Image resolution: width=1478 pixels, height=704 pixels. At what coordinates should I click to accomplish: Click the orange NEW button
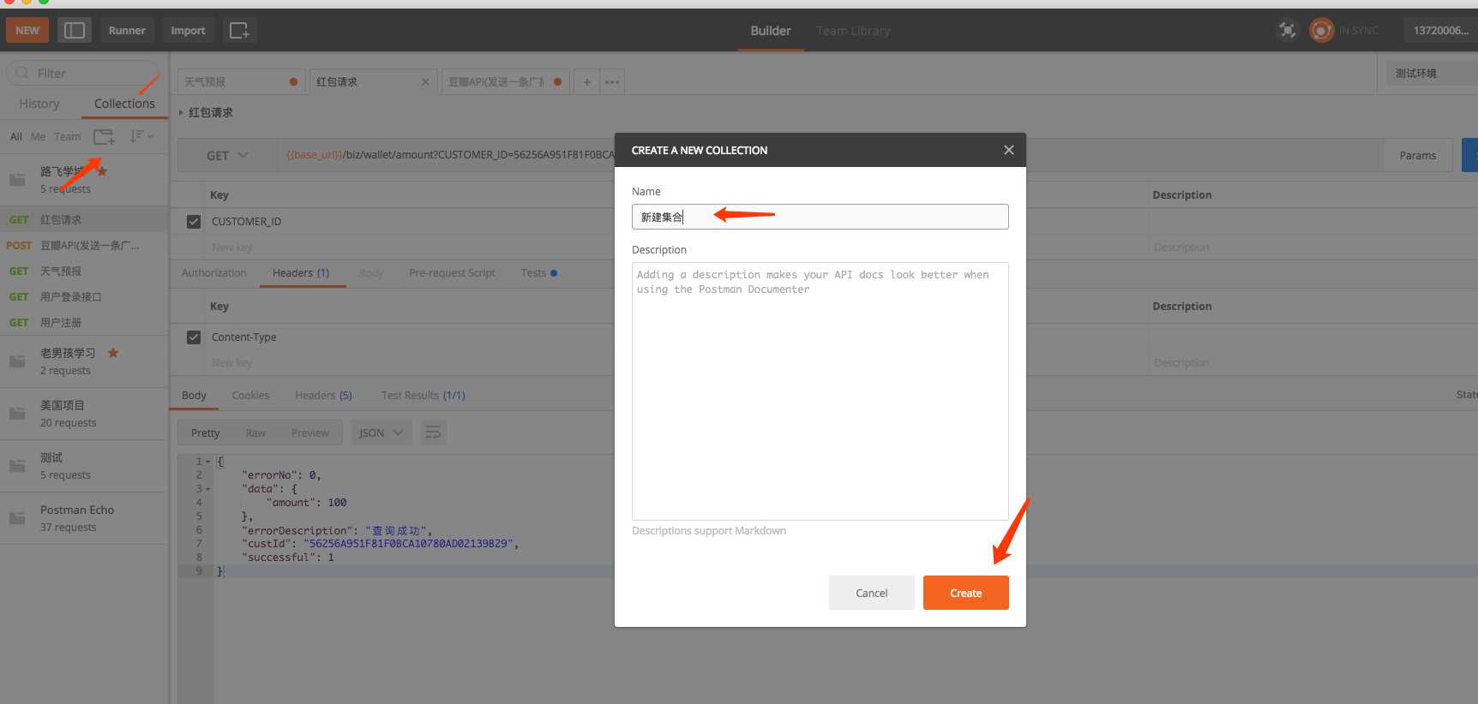pos(27,30)
